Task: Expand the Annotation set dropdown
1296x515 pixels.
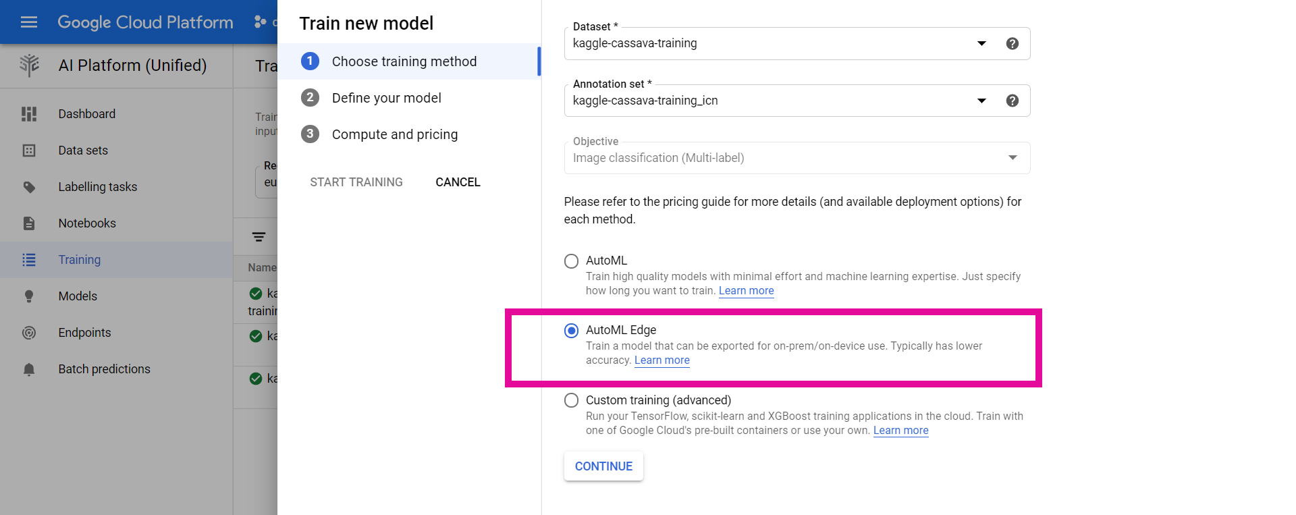Action: (x=981, y=101)
